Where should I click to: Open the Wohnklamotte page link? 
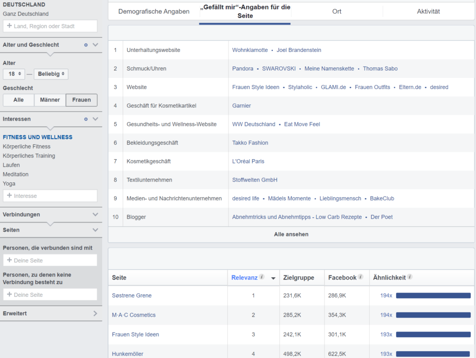pyautogui.click(x=250, y=50)
